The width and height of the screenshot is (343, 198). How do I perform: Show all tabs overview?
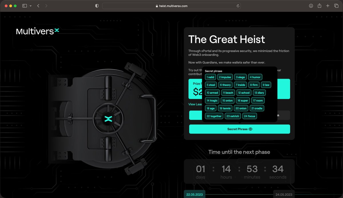tap(336, 5)
